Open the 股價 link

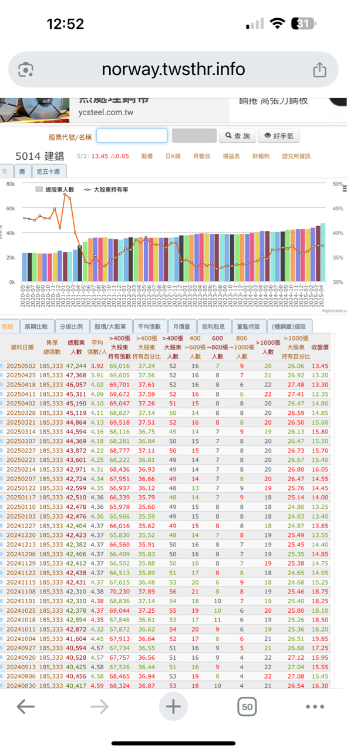(147, 156)
